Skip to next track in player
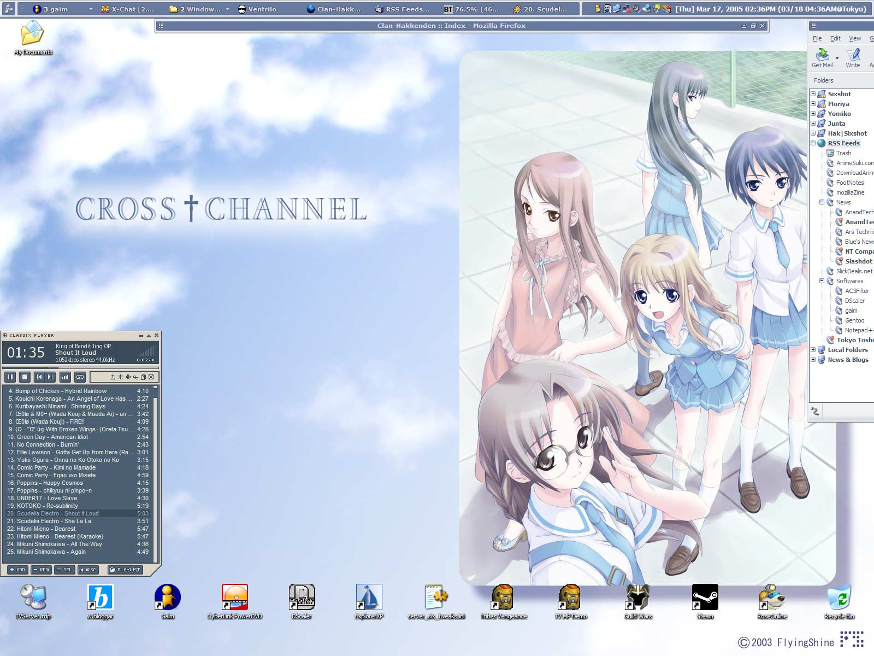The height and width of the screenshot is (656, 874). tap(50, 377)
